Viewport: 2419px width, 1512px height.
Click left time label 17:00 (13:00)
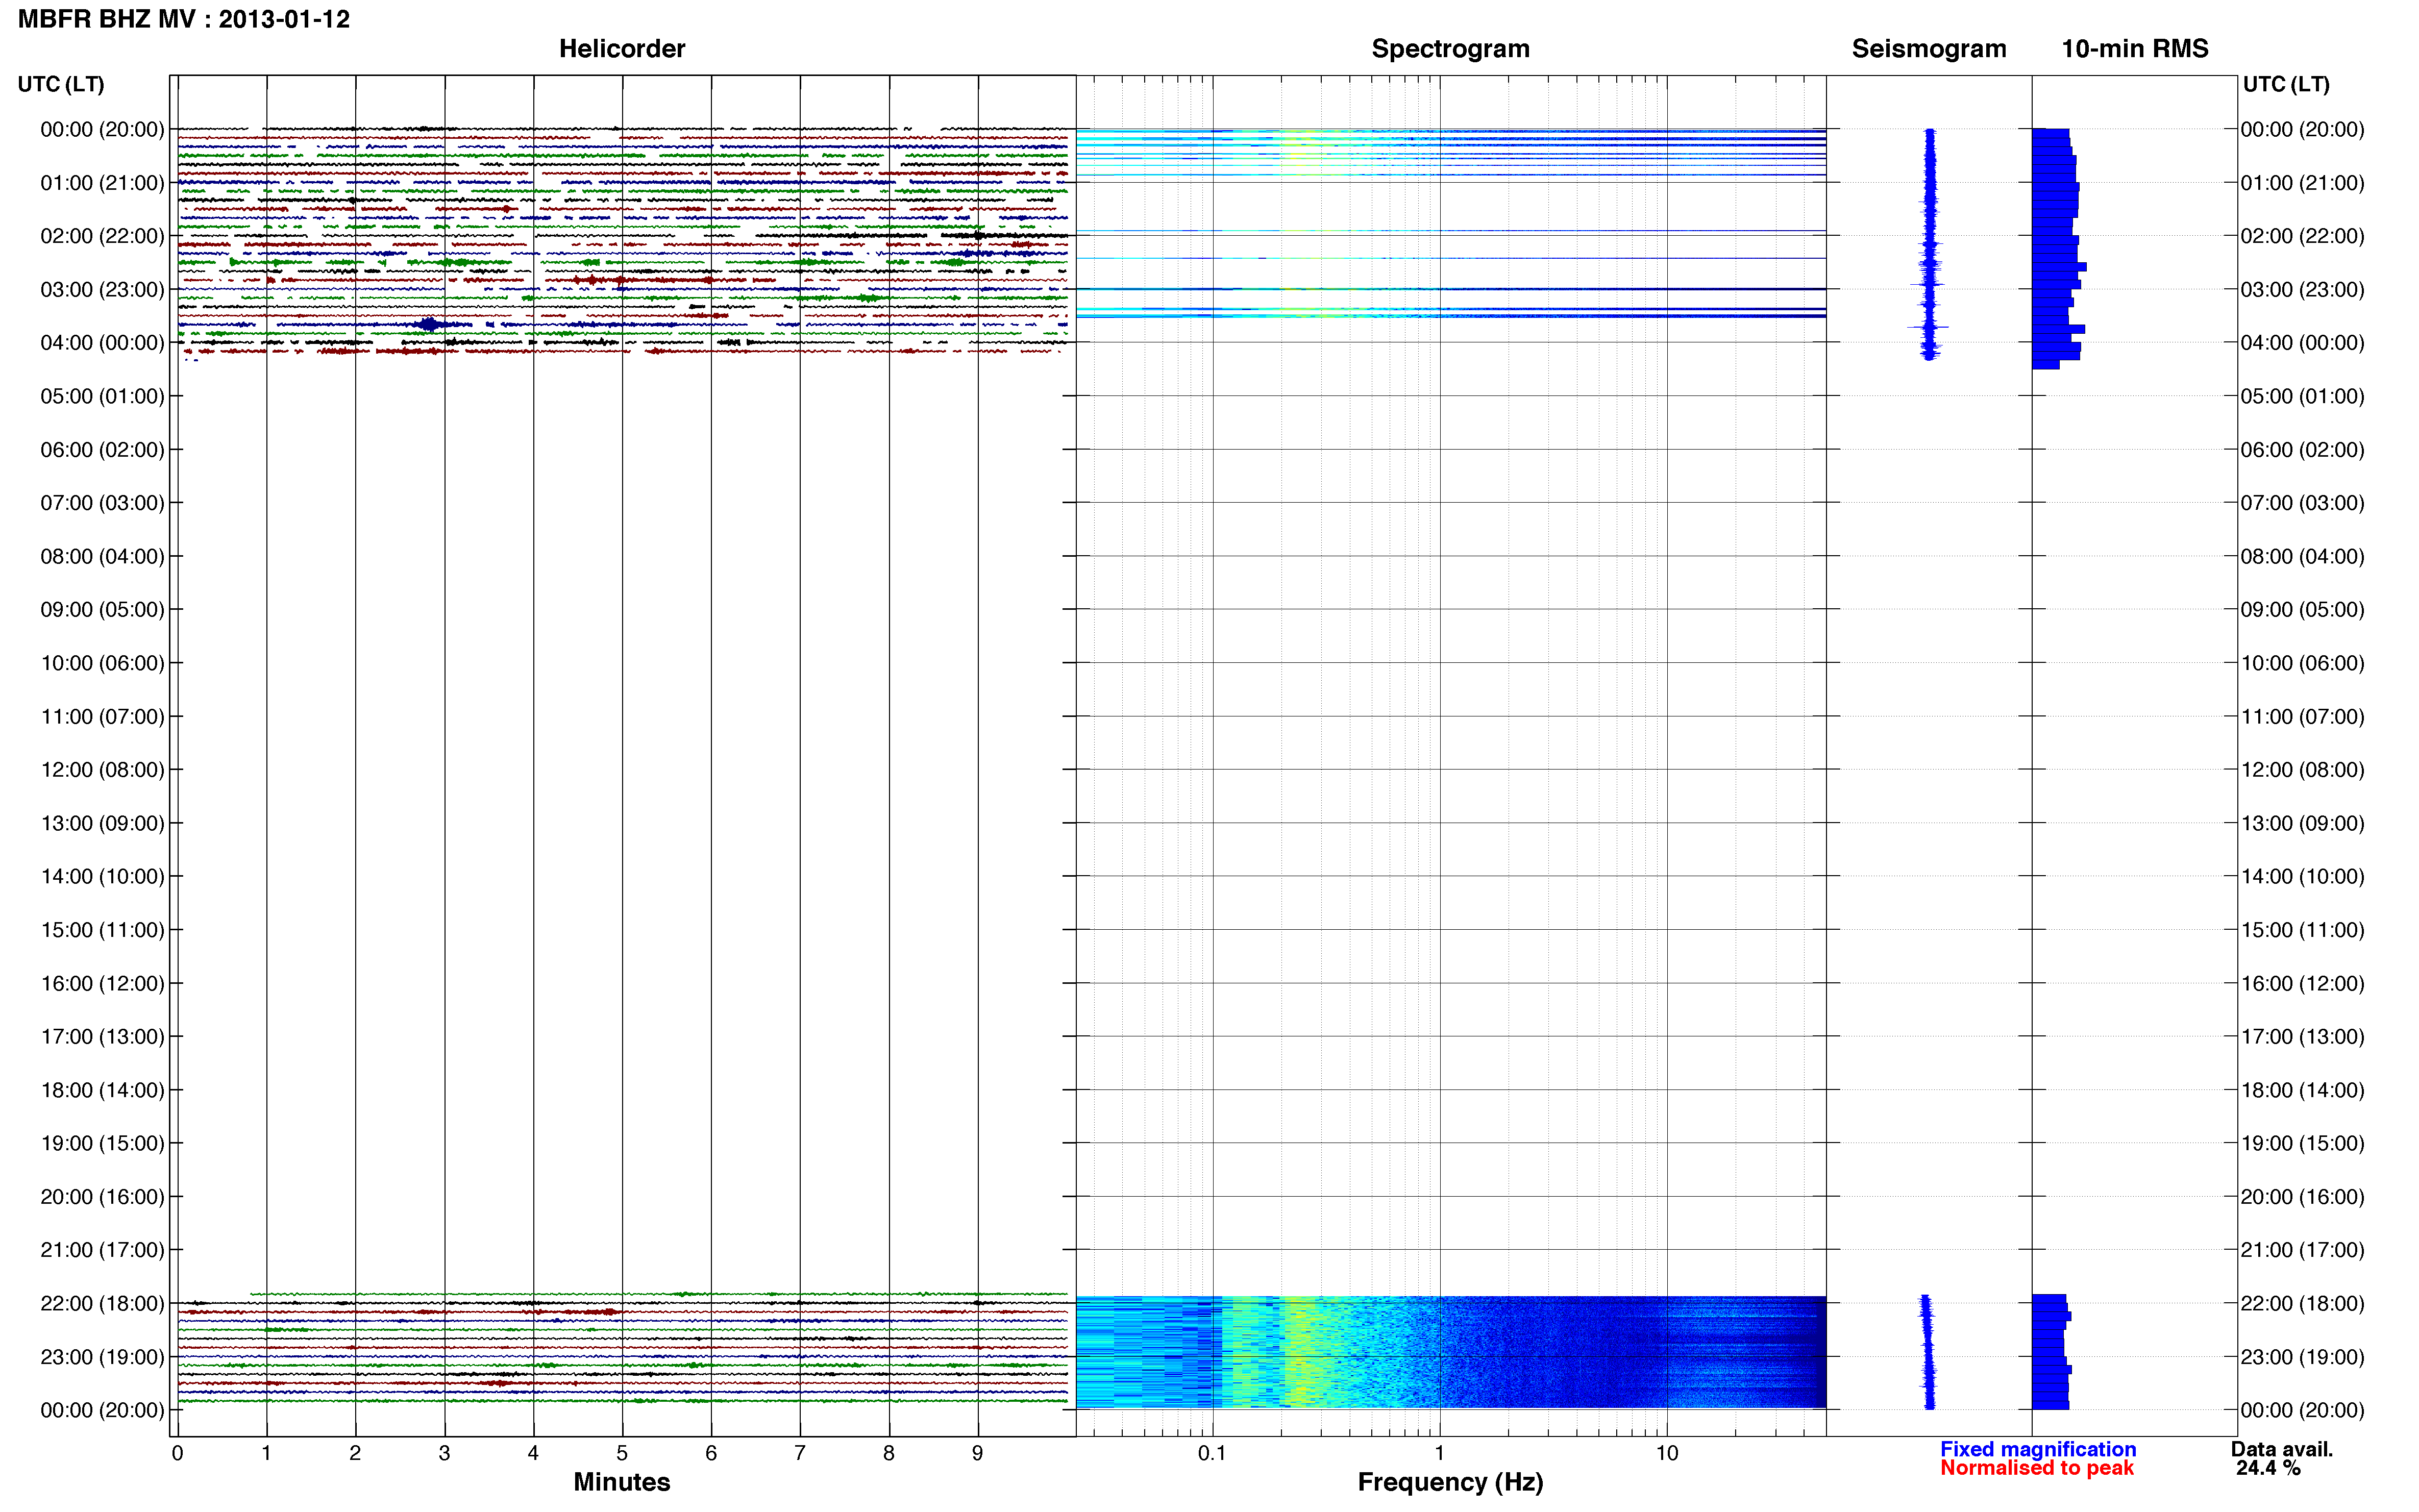coord(102,1036)
